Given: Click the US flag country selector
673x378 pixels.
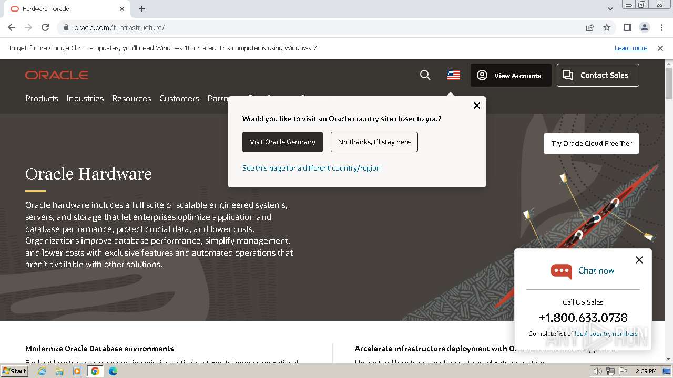Looking at the screenshot, I should tap(454, 75).
